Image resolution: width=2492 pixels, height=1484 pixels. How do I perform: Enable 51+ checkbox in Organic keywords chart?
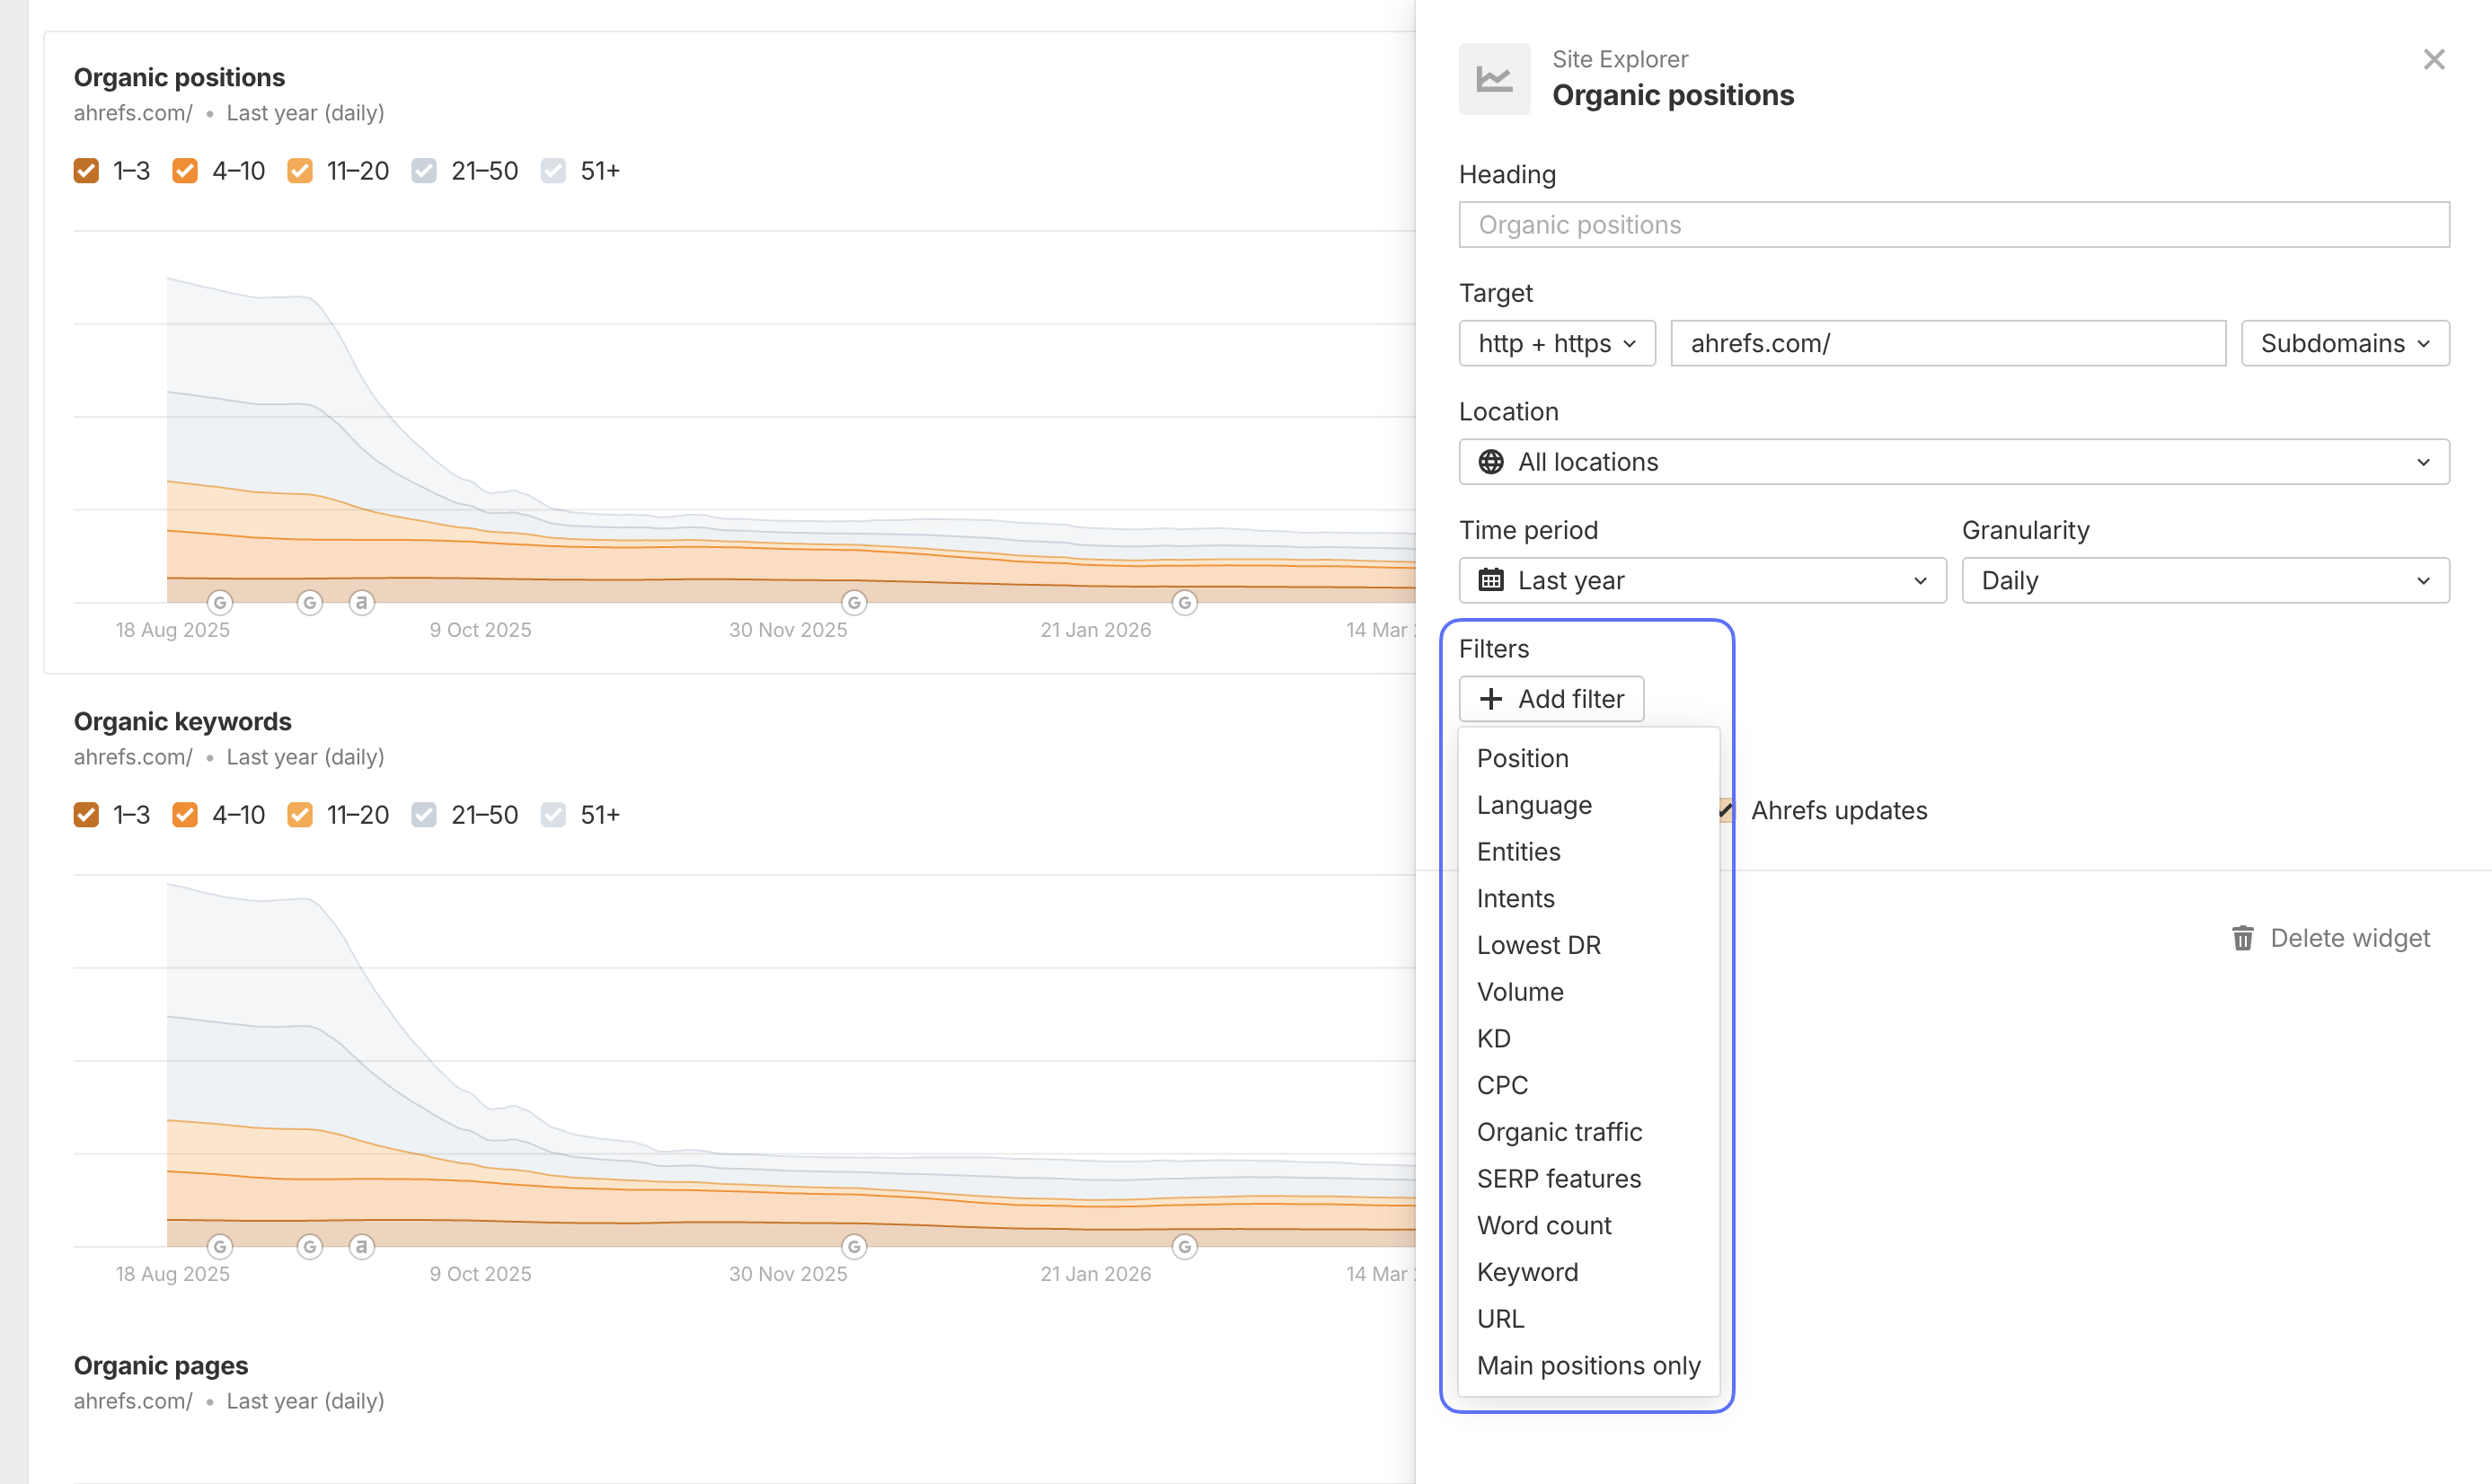(553, 815)
